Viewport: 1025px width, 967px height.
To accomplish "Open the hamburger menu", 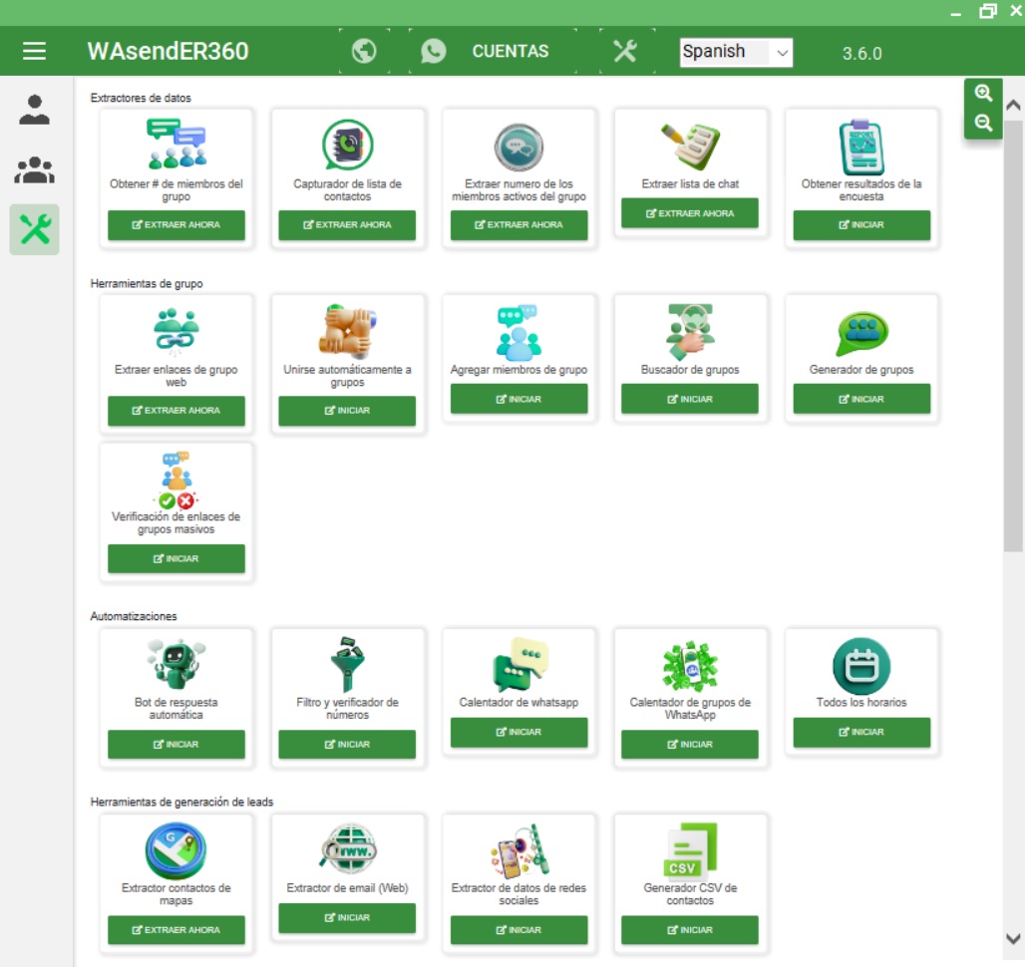I will coord(35,51).
